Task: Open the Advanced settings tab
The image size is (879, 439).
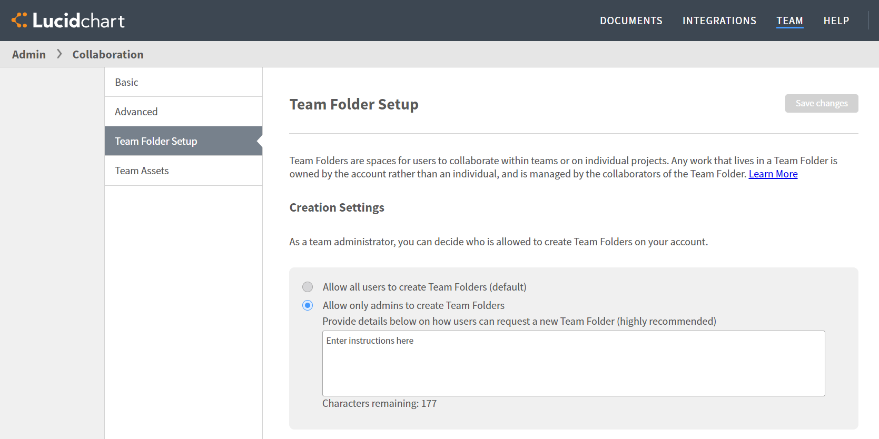Action: click(183, 112)
